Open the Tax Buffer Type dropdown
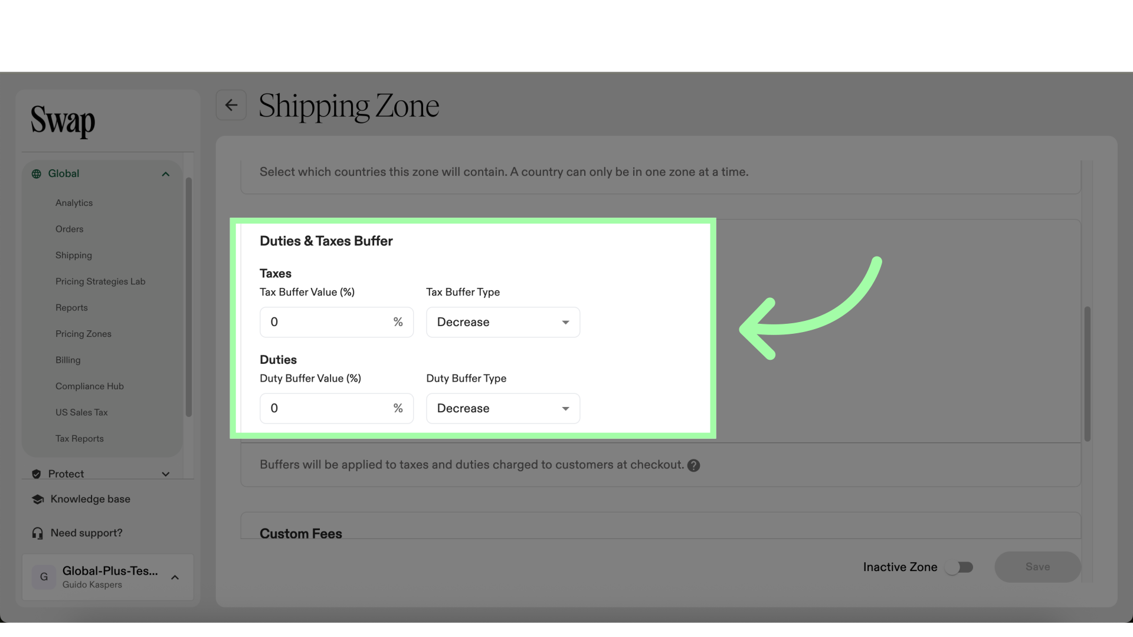Viewport: 1133px width, 637px height. coord(503,322)
